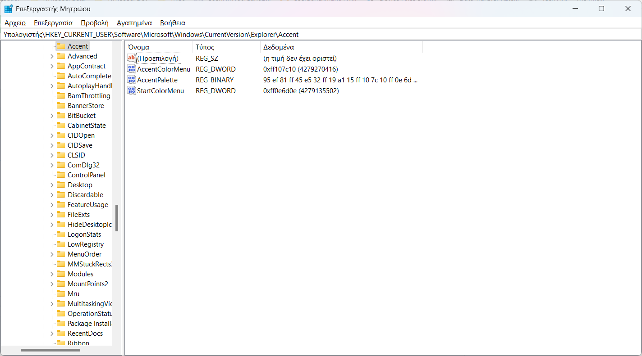Click the CLSID folder icon
The height and width of the screenshot is (356, 642).
click(60, 155)
